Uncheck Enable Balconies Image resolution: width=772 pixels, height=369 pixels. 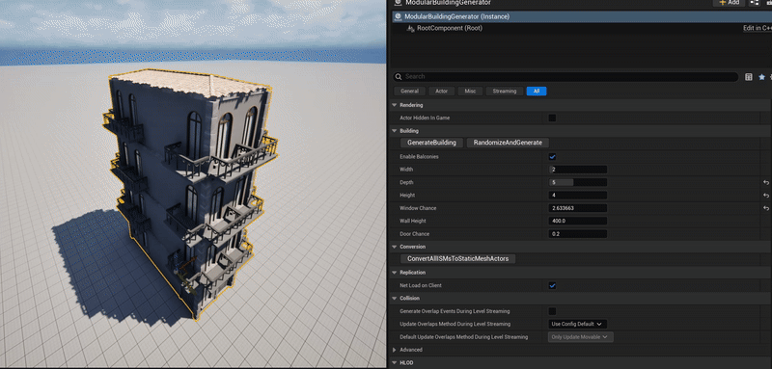pyautogui.click(x=552, y=157)
